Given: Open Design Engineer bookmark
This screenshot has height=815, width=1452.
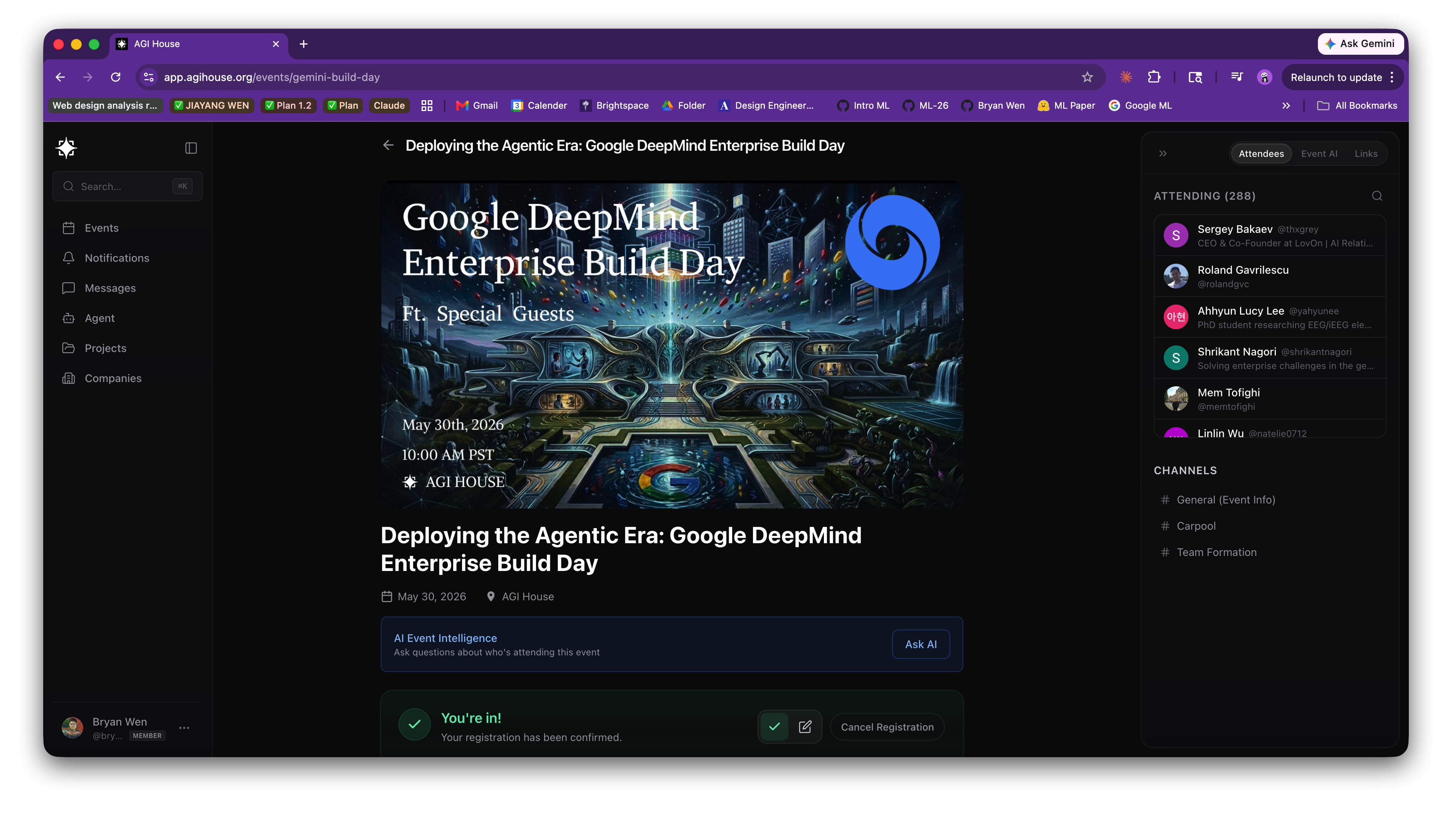Looking at the screenshot, I should pyautogui.click(x=765, y=106).
